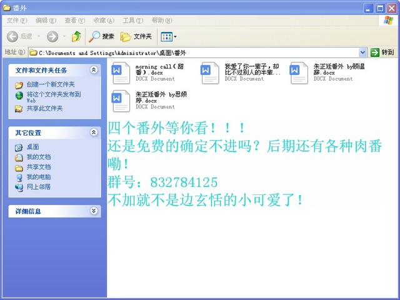Collapse the 其它位置 panel
400x300 pixels.
94,132
